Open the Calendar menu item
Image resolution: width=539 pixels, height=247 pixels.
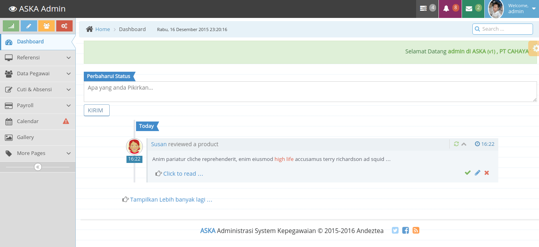pos(28,122)
